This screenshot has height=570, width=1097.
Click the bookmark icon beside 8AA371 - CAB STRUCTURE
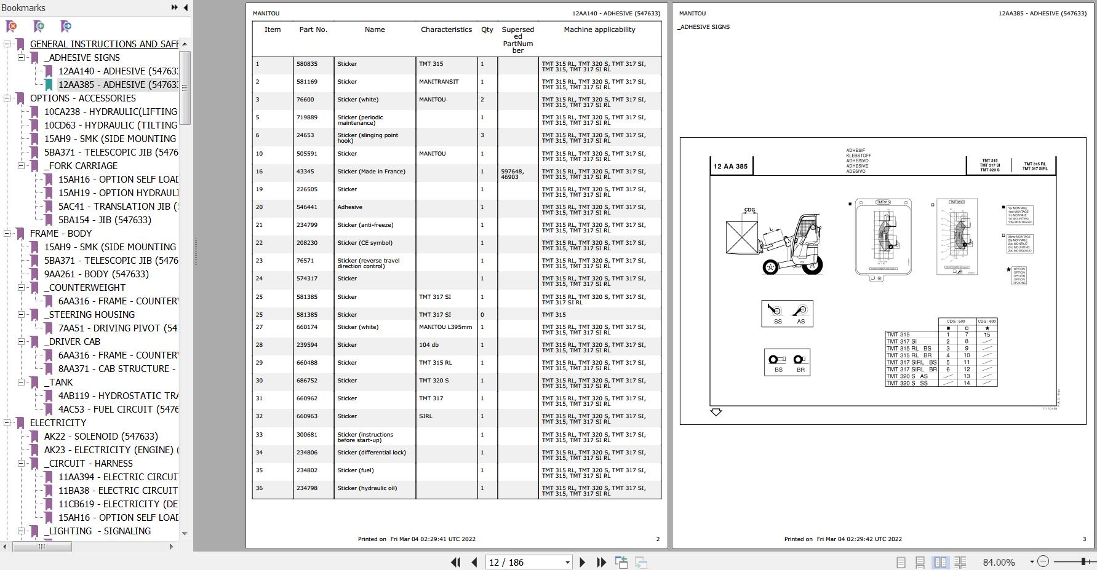(x=49, y=369)
